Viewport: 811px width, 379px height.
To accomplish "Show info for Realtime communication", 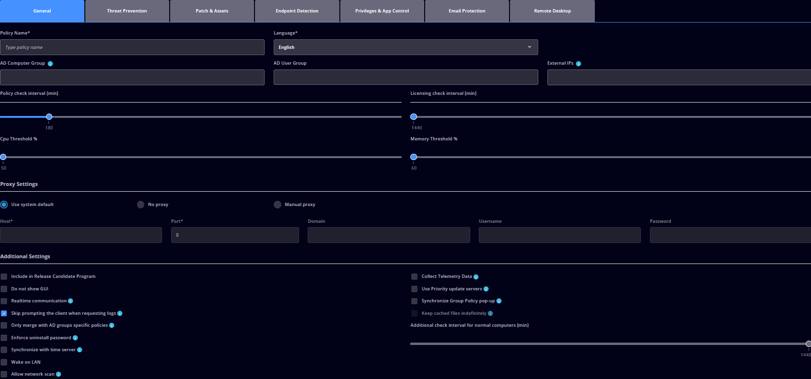I will (70, 301).
